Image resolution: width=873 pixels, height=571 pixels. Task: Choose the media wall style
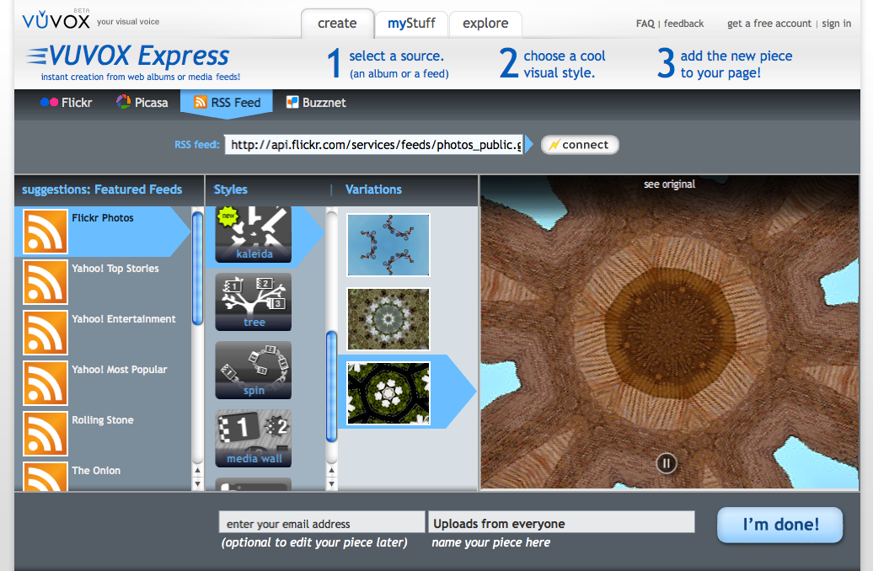click(254, 439)
